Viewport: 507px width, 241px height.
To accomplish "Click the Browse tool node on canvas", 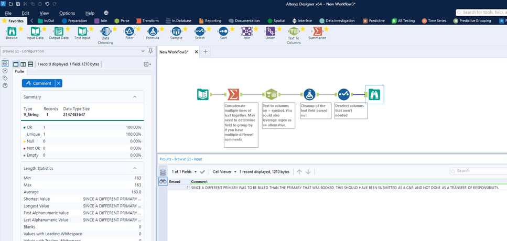I will coord(374,94).
